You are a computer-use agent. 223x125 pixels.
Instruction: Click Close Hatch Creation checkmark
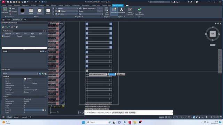point(139,11)
